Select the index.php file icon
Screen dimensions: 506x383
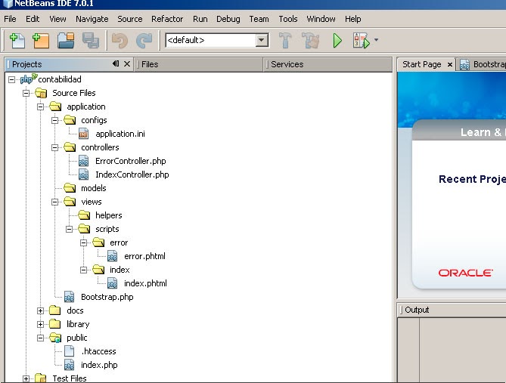click(69, 365)
